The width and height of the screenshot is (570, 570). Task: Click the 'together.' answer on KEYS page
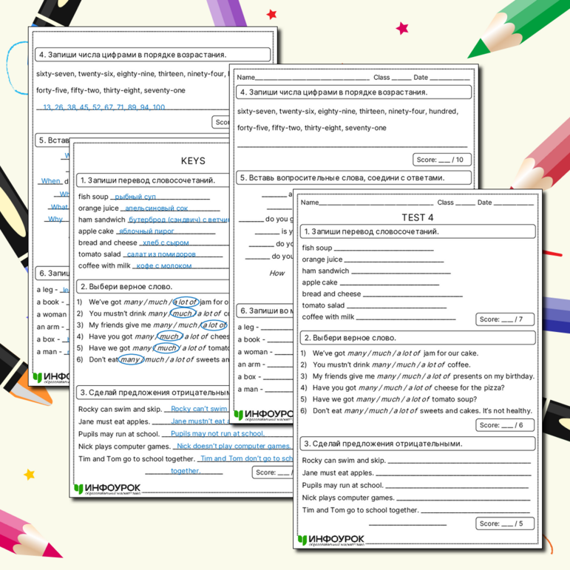[x=186, y=471]
